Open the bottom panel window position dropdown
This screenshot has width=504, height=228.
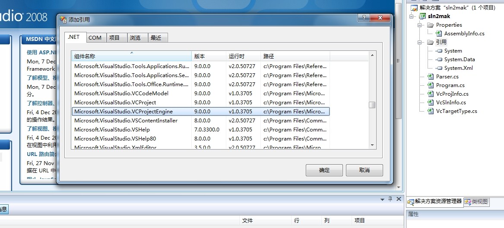point(382,200)
